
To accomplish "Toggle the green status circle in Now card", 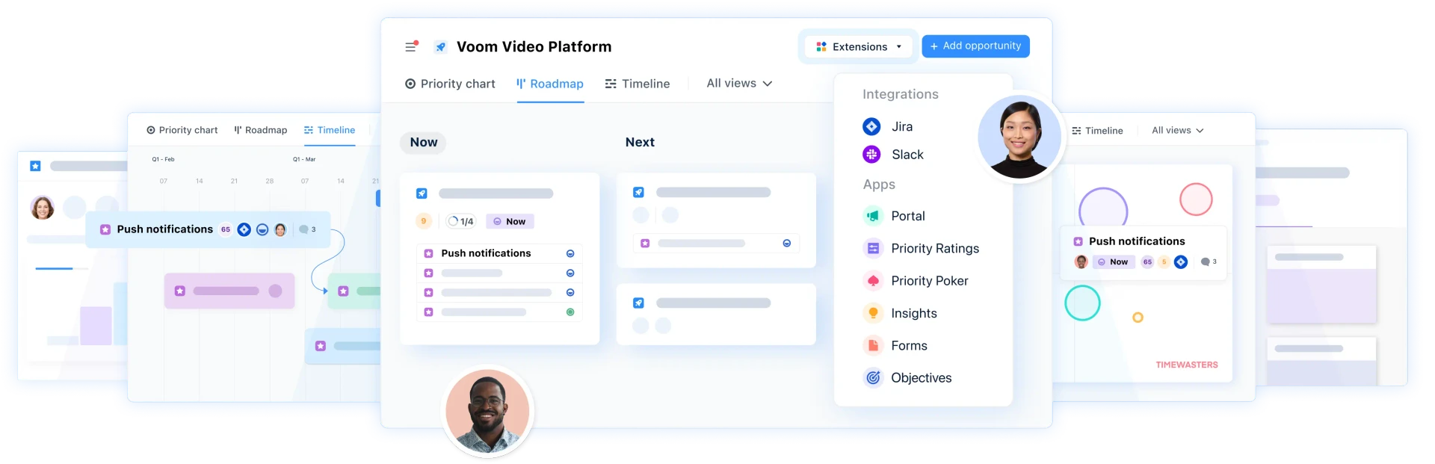I will point(570,312).
